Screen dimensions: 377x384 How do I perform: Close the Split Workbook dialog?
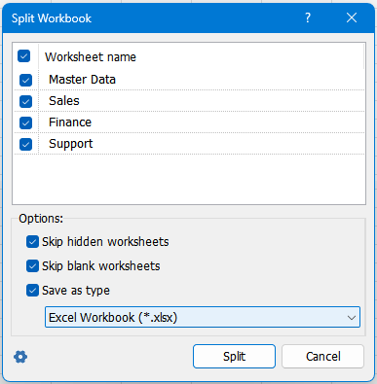(352, 17)
